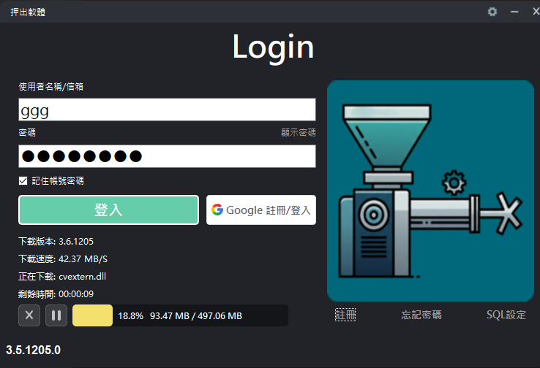Focus the 密碼 password field

pos(167,156)
